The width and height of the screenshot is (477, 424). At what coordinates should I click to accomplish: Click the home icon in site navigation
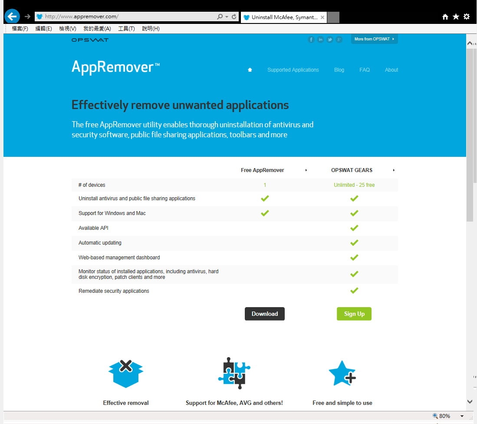point(250,70)
